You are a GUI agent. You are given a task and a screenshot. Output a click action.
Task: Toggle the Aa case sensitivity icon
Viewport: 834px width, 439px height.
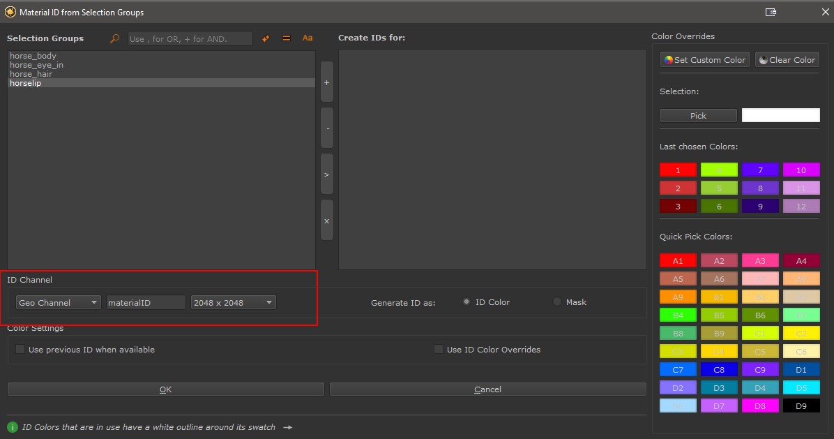(308, 38)
